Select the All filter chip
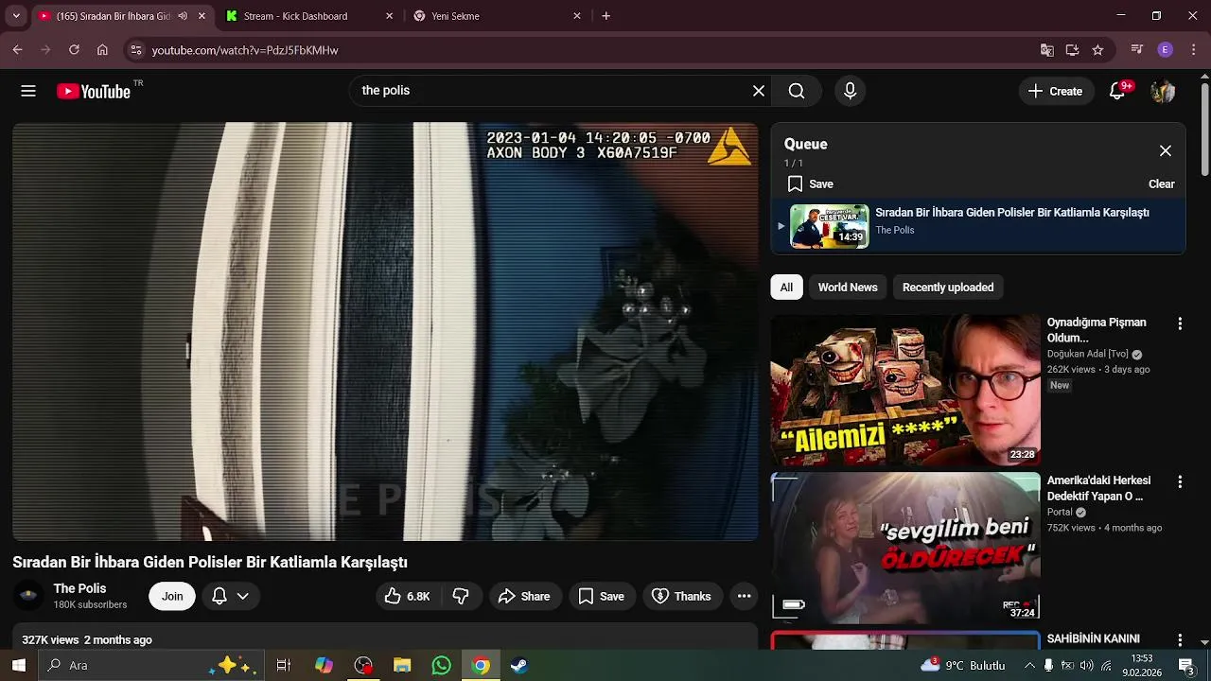Screen dimensions: 1211x681 786,288
